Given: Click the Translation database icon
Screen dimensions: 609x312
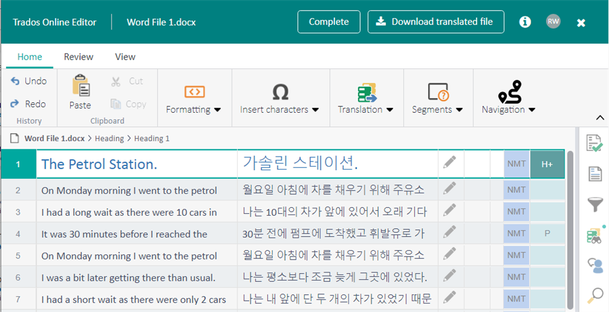Looking at the screenshot, I should [367, 92].
